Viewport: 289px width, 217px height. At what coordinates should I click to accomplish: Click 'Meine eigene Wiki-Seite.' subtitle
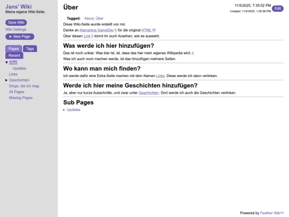tap(25, 12)
